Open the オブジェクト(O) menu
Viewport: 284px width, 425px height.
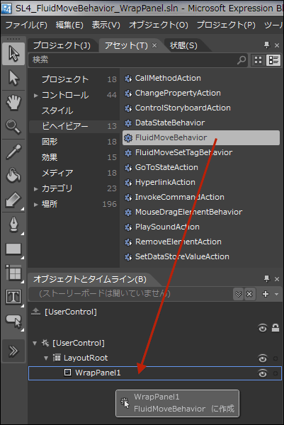(x=158, y=25)
